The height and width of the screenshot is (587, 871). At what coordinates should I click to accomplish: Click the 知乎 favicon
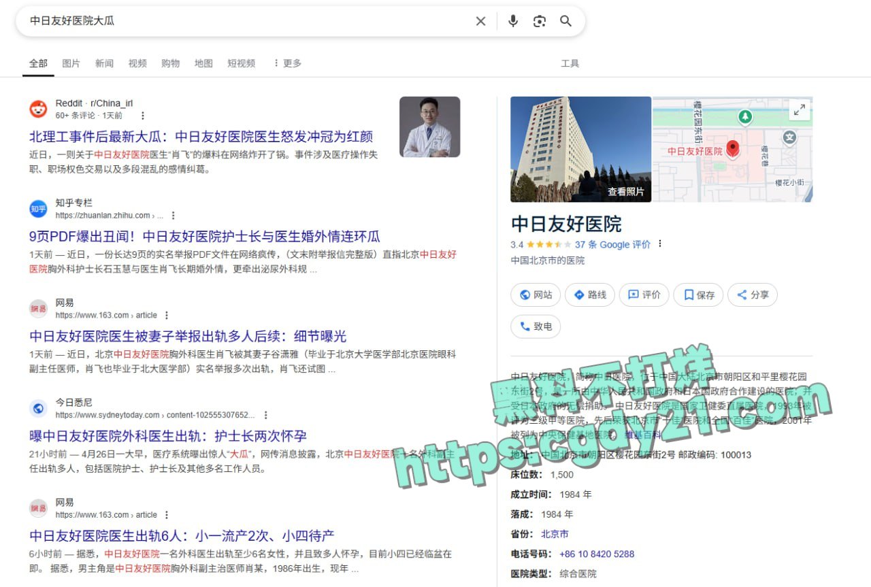click(x=39, y=209)
